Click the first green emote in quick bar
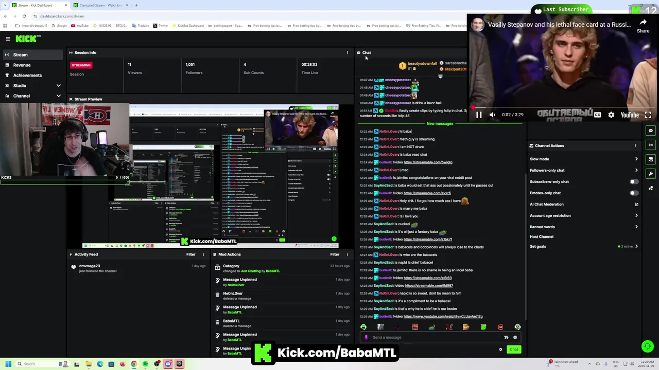 click(x=363, y=327)
